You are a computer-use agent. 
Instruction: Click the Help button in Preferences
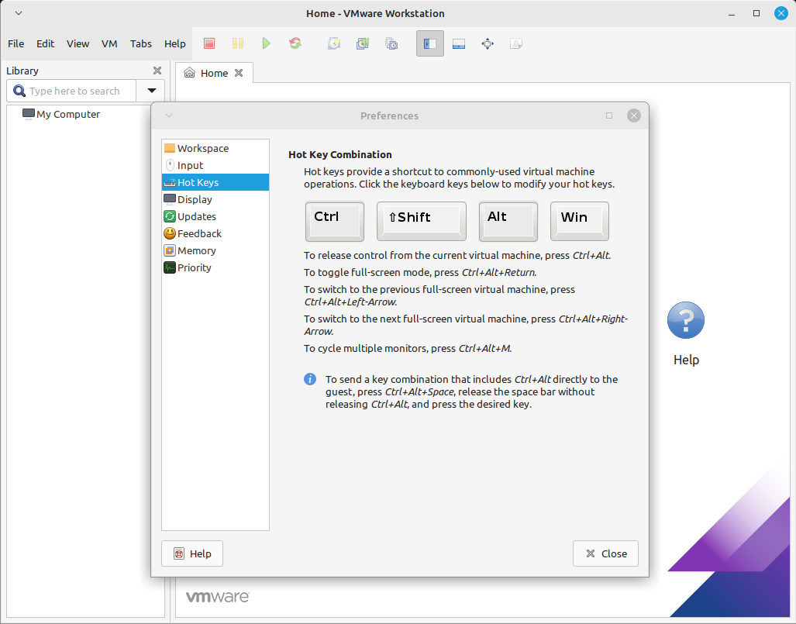click(x=192, y=553)
